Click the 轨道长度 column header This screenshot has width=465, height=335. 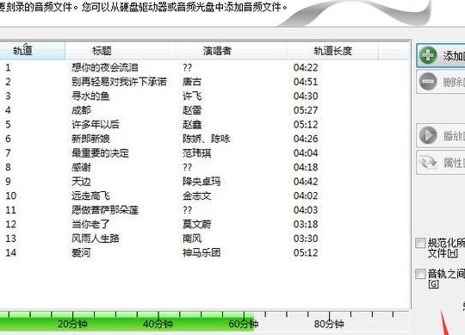[x=332, y=51]
